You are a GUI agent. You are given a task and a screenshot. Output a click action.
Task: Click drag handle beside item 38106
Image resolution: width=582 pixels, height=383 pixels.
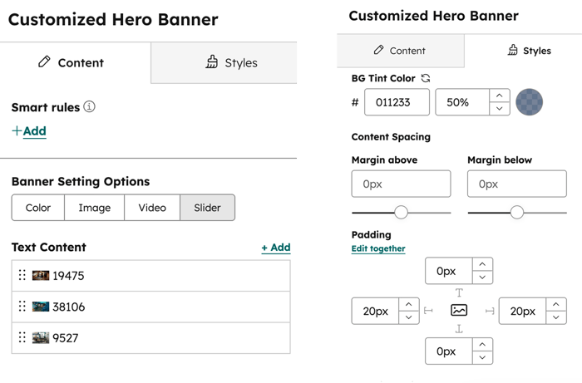[x=22, y=307]
